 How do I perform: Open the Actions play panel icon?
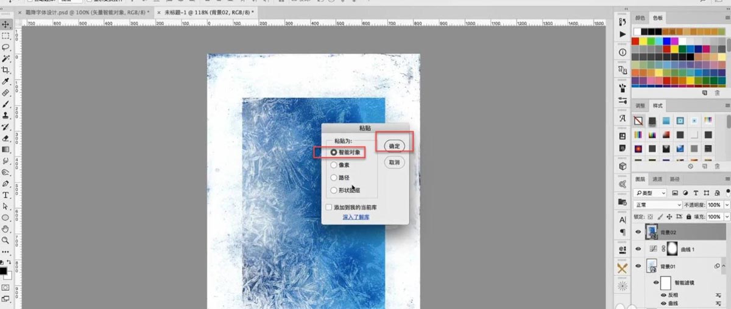click(x=623, y=35)
